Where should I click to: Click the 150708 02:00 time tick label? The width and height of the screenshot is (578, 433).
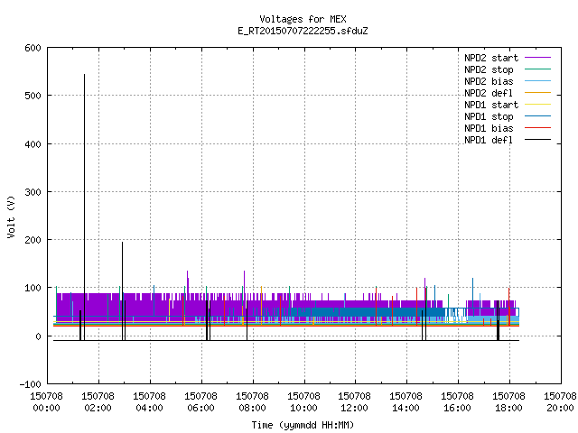coord(98,402)
